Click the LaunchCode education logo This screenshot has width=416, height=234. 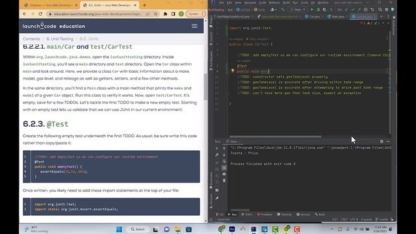pyautogui.click(x=54, y=26)
